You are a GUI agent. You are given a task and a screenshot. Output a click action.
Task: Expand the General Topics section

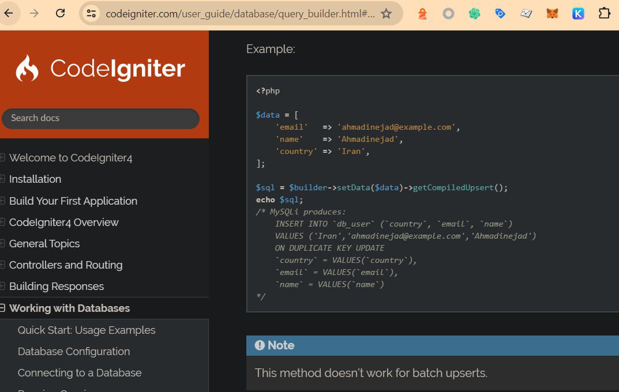pyautogui.click(x=2, y=244)
